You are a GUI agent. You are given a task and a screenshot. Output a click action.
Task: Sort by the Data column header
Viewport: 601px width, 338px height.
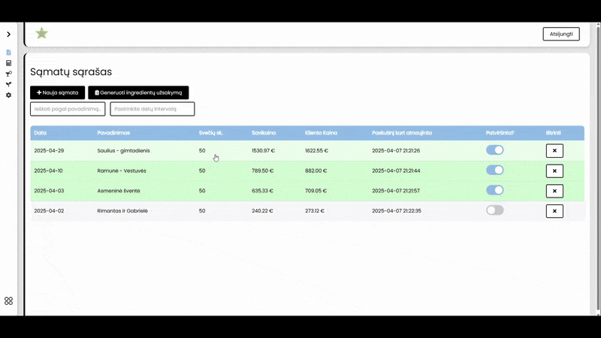(x=41, y=133)
